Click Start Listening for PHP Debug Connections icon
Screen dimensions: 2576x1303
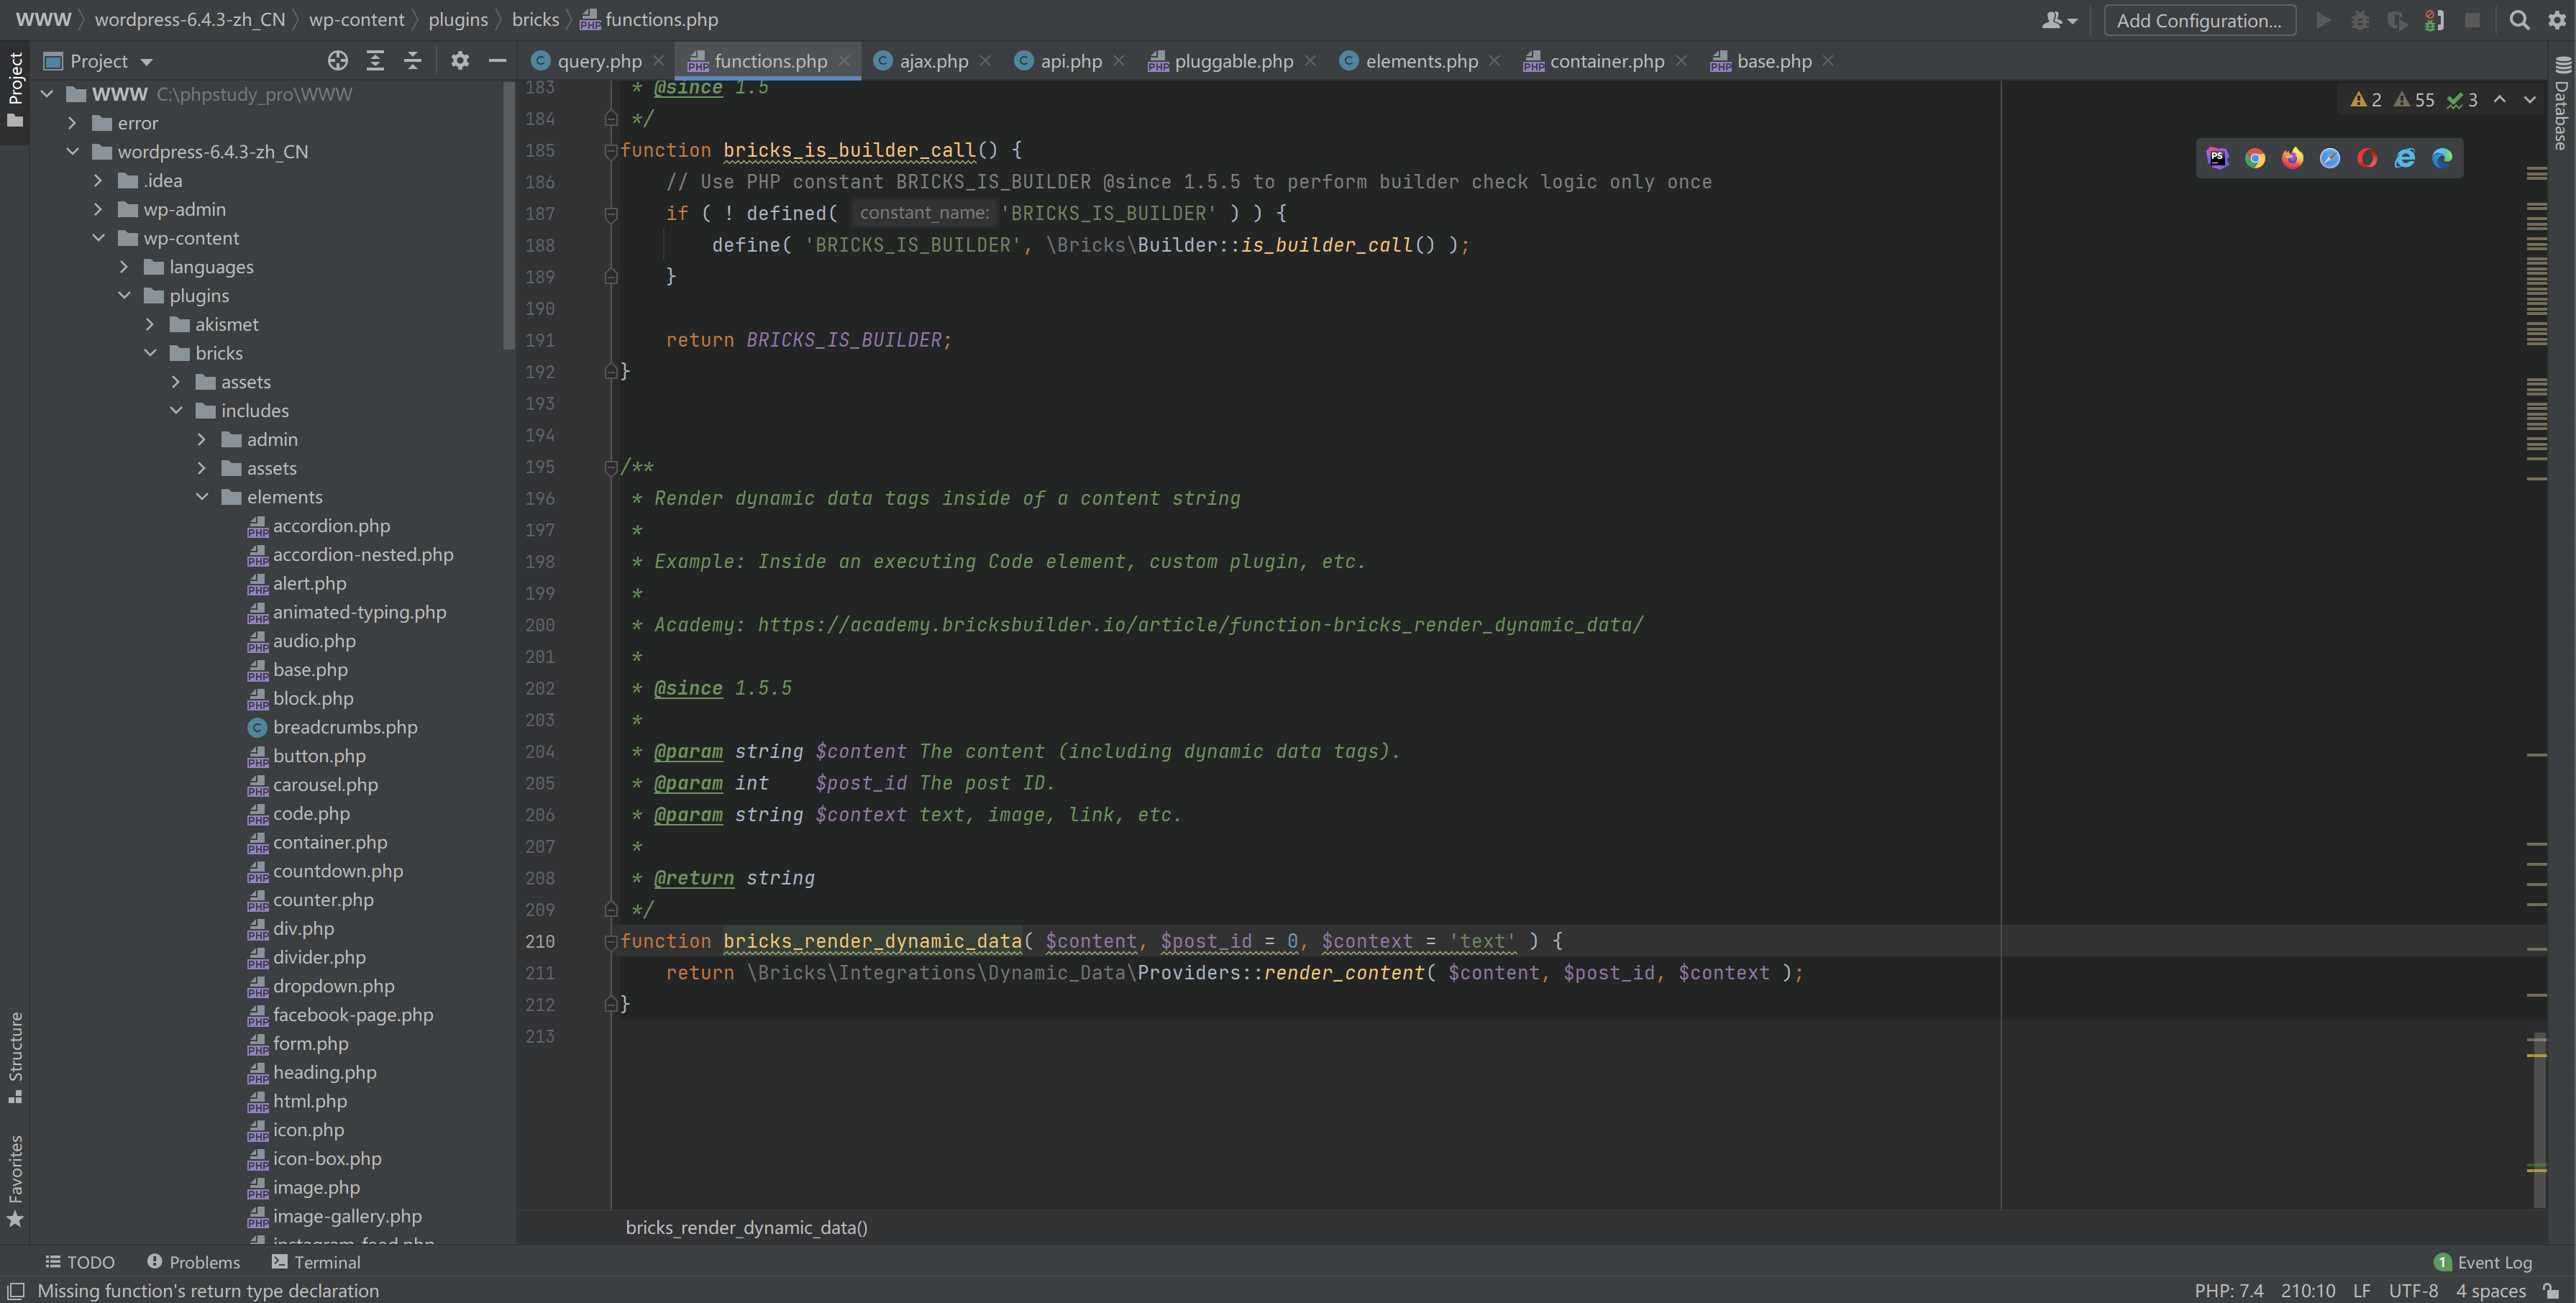point(2435,20)
